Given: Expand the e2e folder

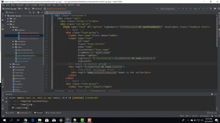Looking at the screenshot, I should coord(8,22).
